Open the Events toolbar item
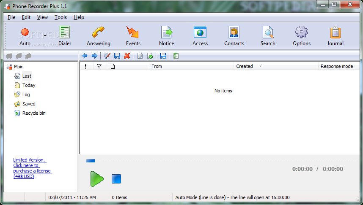 pos(133,36)
